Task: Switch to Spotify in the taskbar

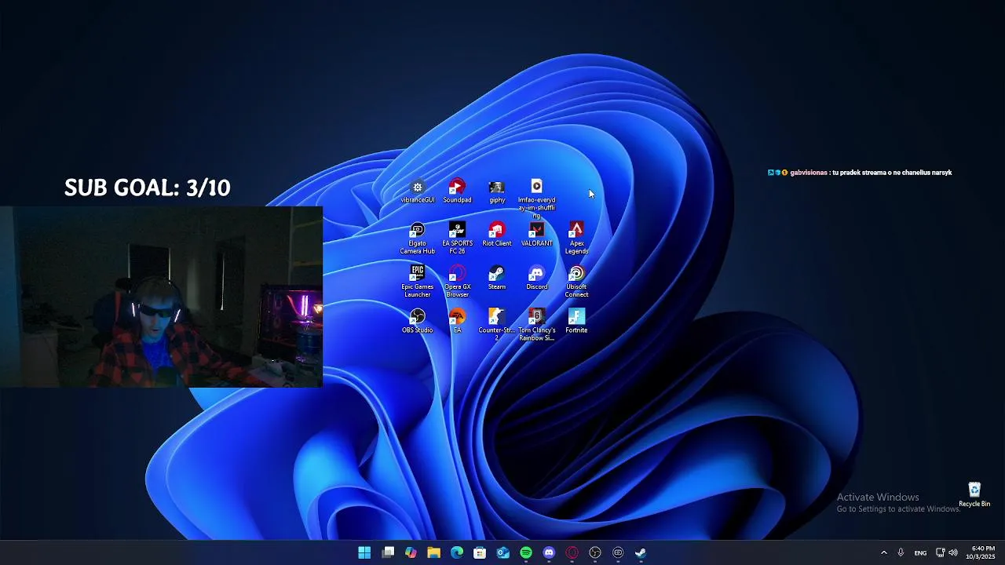Action: click(526, 552)
